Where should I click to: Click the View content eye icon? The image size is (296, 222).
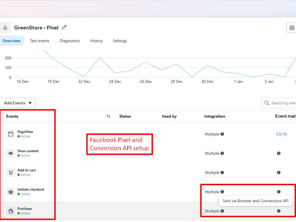click(11, 153)
